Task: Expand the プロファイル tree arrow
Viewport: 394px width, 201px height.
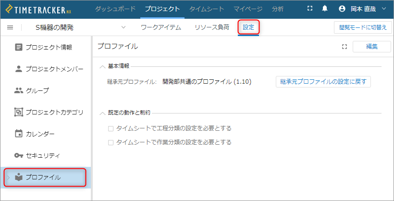Action: [x=9, y=177]
